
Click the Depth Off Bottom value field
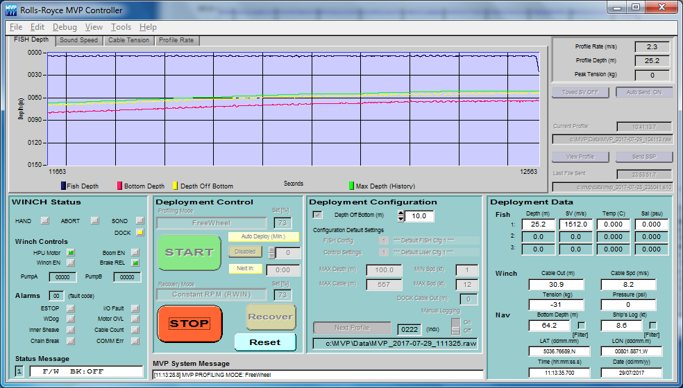[419, 216]
